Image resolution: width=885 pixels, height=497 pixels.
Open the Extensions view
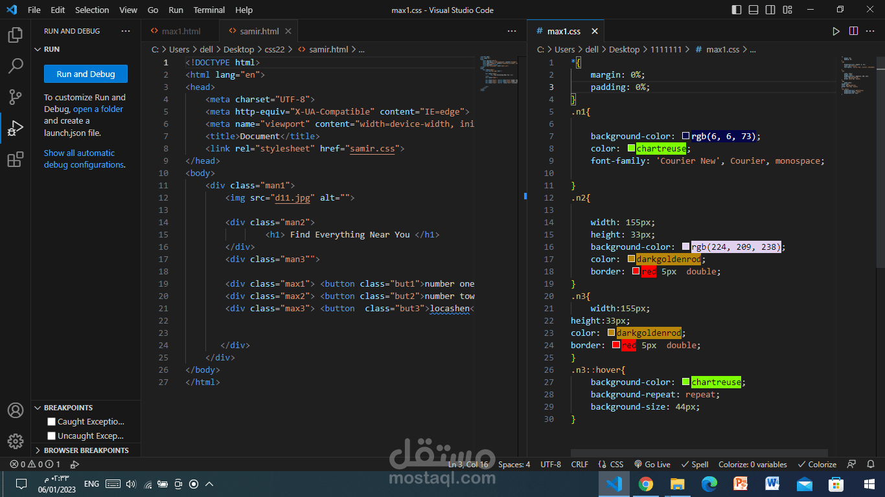pyautogui.click(x=16, y=159)
